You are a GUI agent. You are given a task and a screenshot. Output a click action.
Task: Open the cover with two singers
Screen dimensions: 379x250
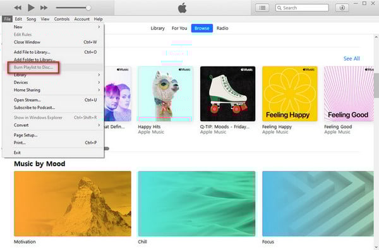[117, 93]
